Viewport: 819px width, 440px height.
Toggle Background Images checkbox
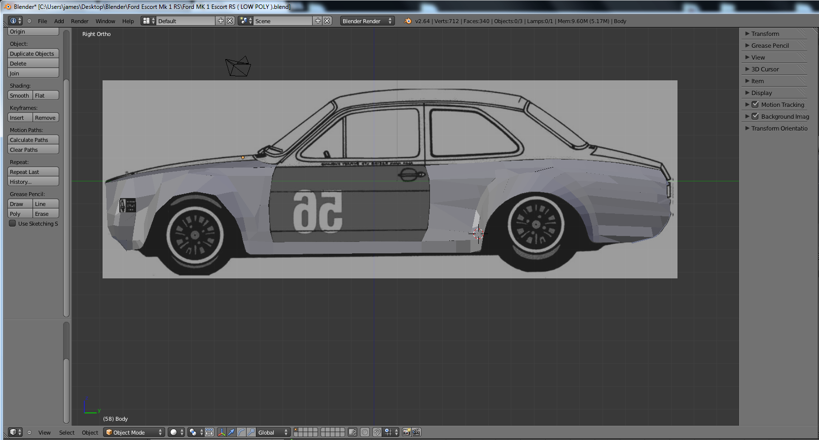(755, 116)
